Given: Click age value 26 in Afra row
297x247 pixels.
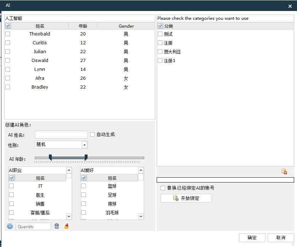Looking at the screenshot, I should click(83, 78).
